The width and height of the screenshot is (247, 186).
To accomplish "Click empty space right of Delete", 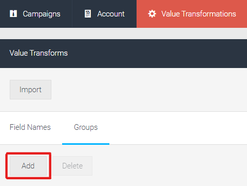I will 169,166.
